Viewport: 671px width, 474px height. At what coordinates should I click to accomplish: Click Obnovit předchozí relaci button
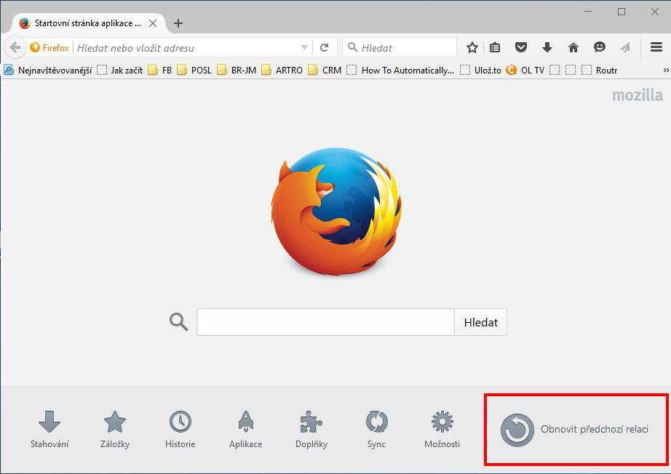click(x=574, y=429)
